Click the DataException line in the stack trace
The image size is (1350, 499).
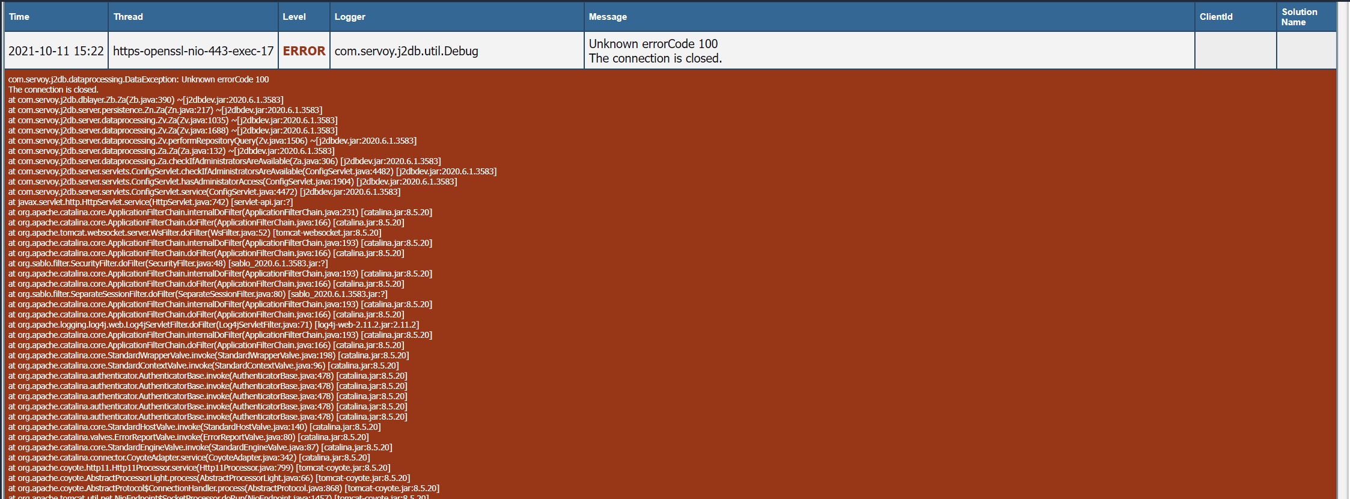pos(138,79)
